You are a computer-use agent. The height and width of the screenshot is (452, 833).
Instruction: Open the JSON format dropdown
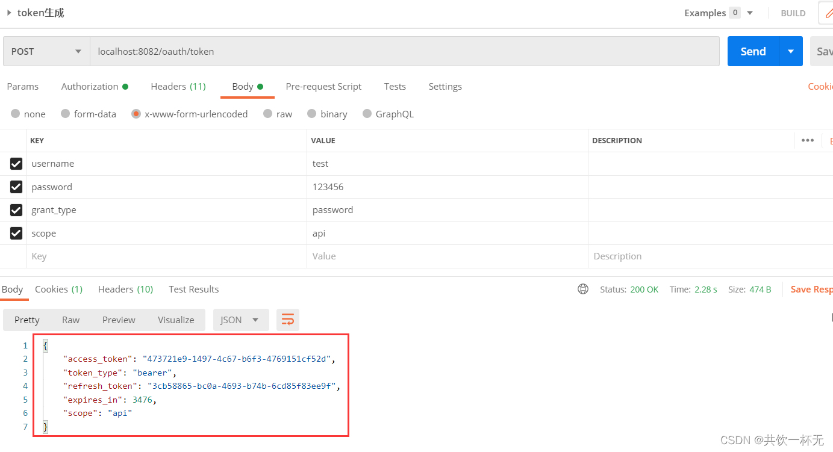(241, 320)
